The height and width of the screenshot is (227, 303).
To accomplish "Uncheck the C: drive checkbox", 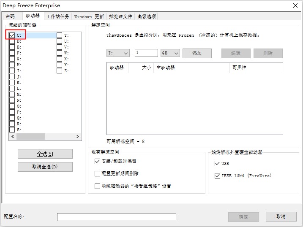I will point(12,35).
